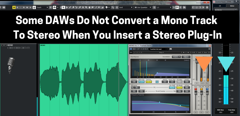Select the Object Selection arrow tool
240x116 pixels.
(63, 7)
